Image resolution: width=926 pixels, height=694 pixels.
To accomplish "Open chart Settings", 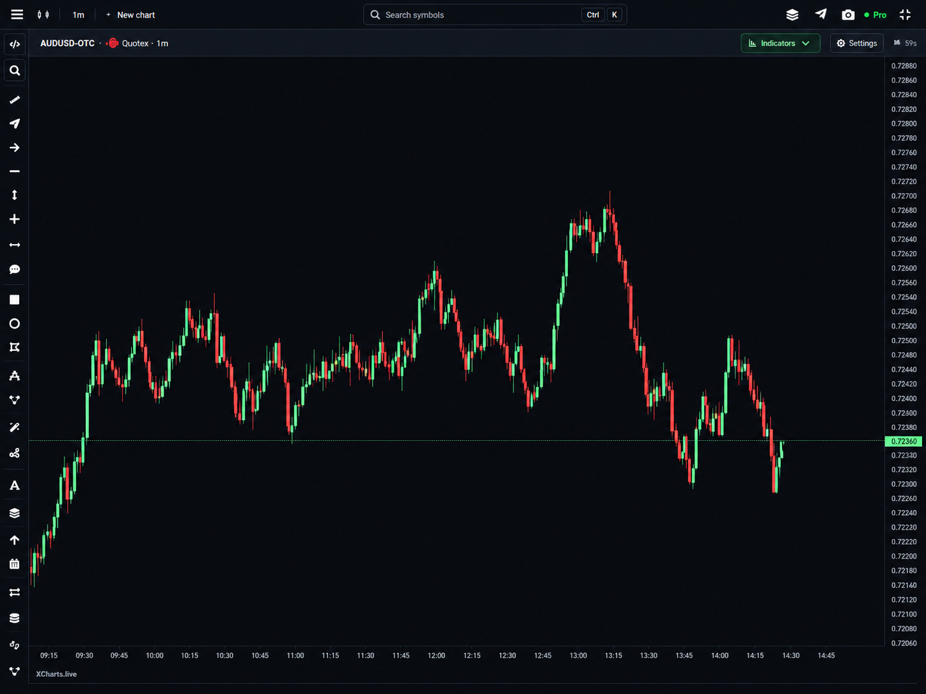I will click(857, 43).
